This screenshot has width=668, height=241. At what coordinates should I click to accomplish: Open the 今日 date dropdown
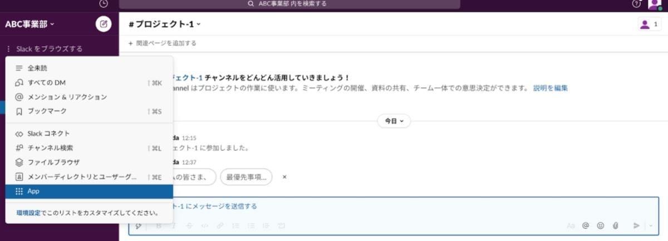pyautogui.click(x=394, y=121)
